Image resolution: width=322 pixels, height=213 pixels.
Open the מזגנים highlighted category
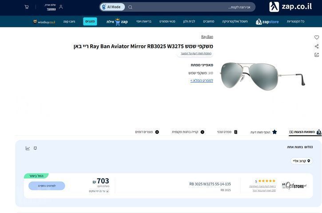[90, 21]
